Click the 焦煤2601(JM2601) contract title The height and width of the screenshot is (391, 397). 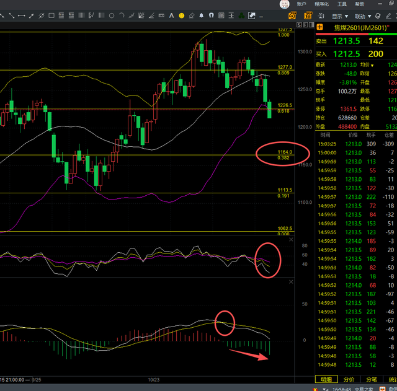click(x=360, y=27)
